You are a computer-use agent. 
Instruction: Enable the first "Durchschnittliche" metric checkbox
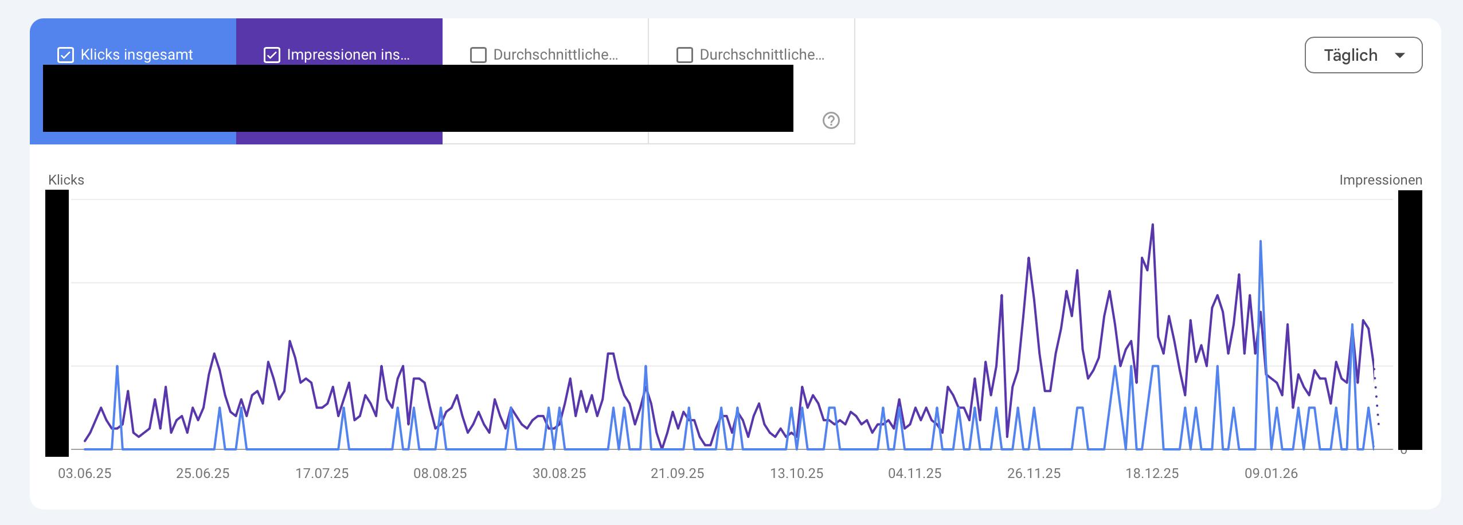click(478, 54)
